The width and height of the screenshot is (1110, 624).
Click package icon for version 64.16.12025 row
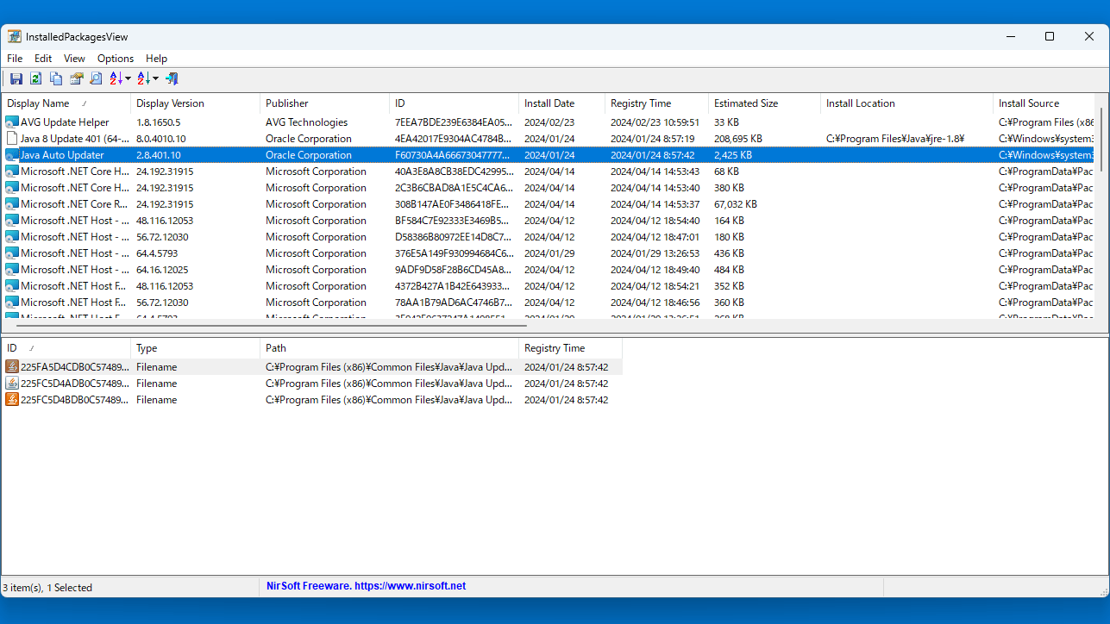pos(11,270)
